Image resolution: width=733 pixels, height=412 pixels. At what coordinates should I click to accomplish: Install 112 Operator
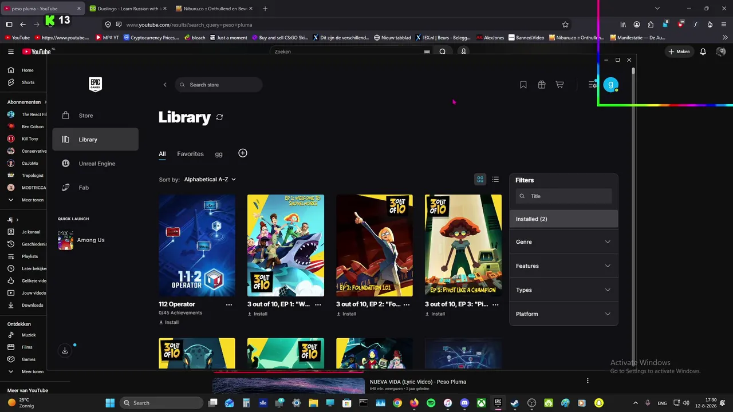click(169, 322)
